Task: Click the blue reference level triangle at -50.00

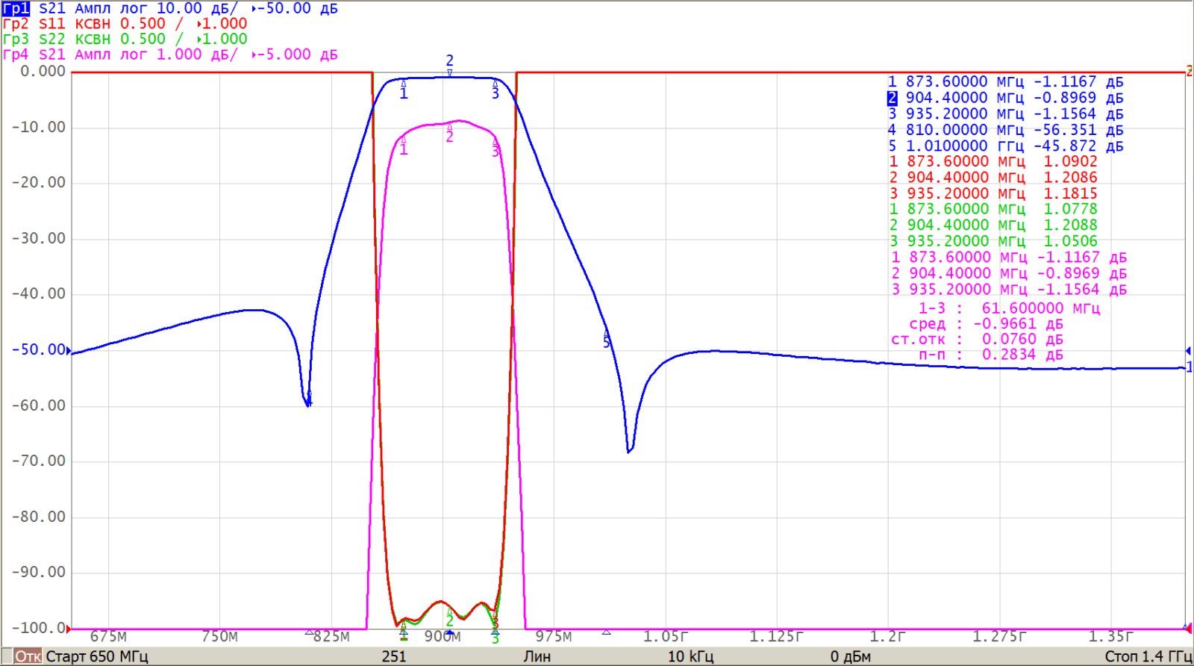Action: [x=69, y=349]
